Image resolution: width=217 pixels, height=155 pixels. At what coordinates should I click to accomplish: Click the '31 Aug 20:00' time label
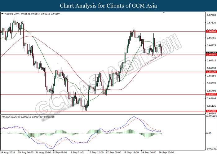(x=43, y=153)
